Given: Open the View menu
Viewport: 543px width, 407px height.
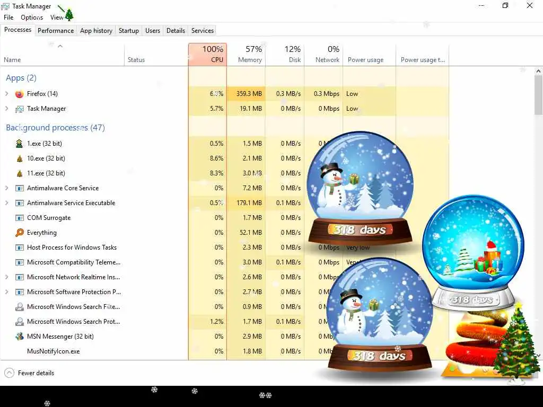Looking at the screenshot, I should [x=57, y=17].
